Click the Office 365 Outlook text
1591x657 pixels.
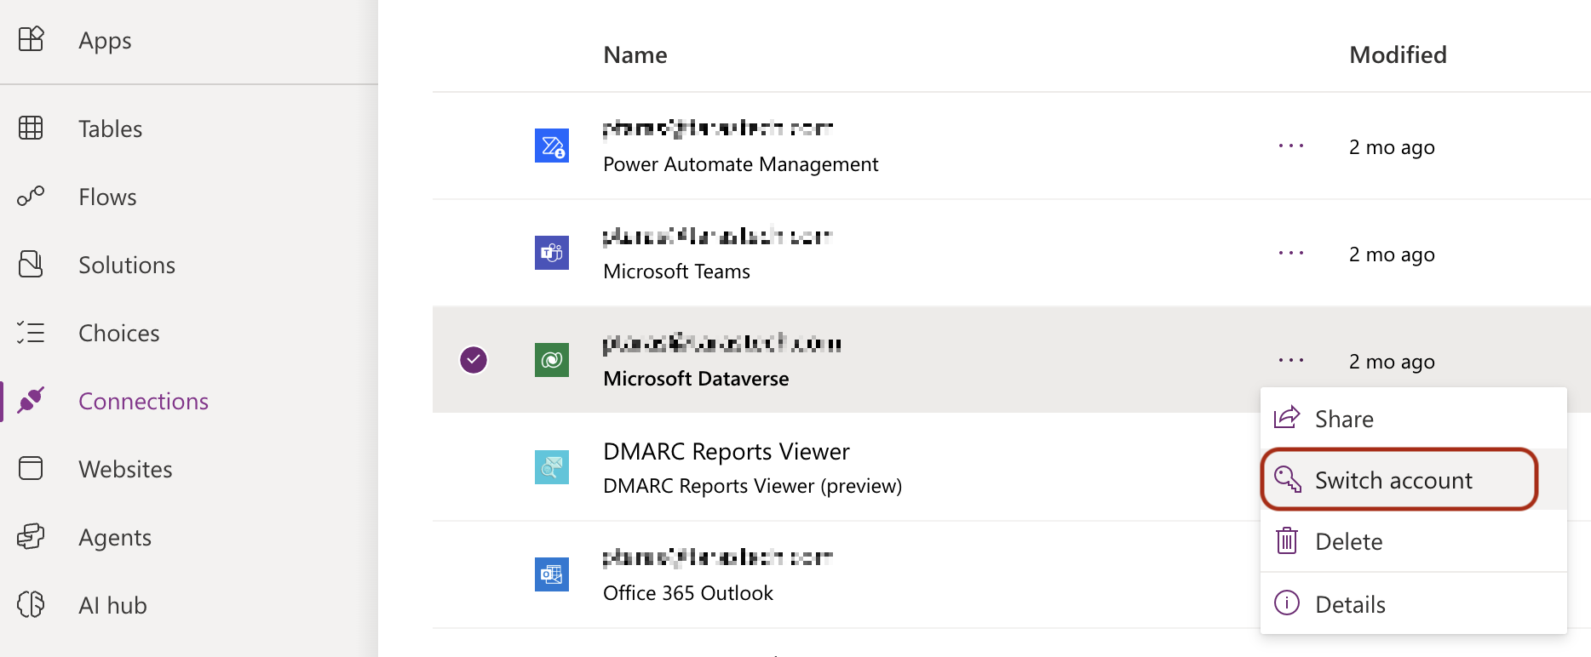coord(688,593)
